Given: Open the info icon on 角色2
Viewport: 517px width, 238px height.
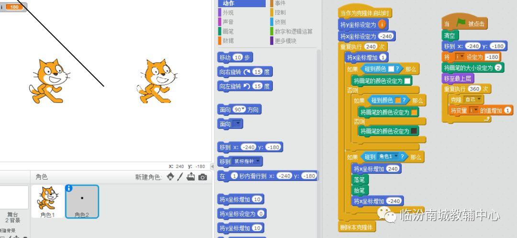Looking at the screenshot, I should 69,188.
